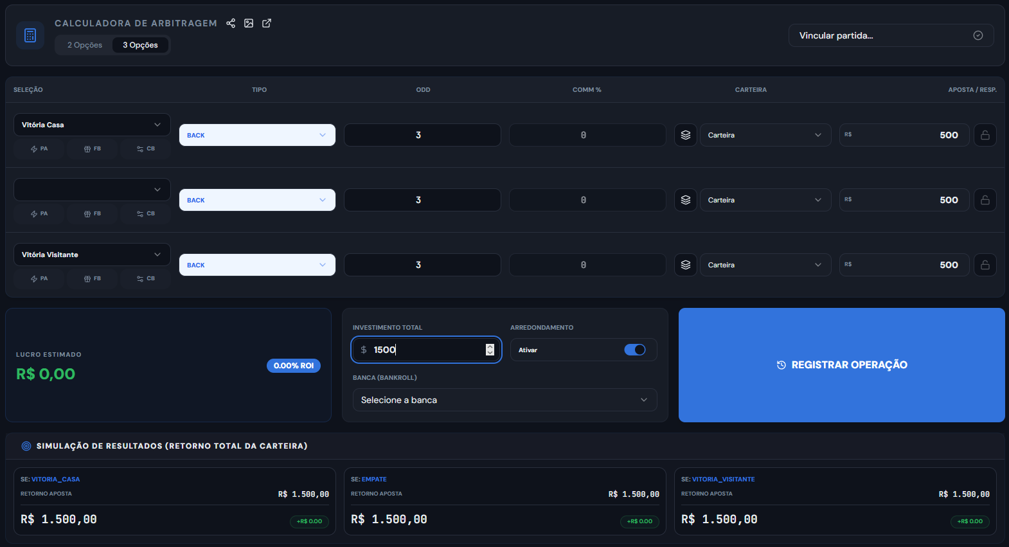Open the Carteira dropdown in the Vitória Casa row
Image resolution: width=1009 pixels, height=547 pixels.
click(x=765, y=135)
